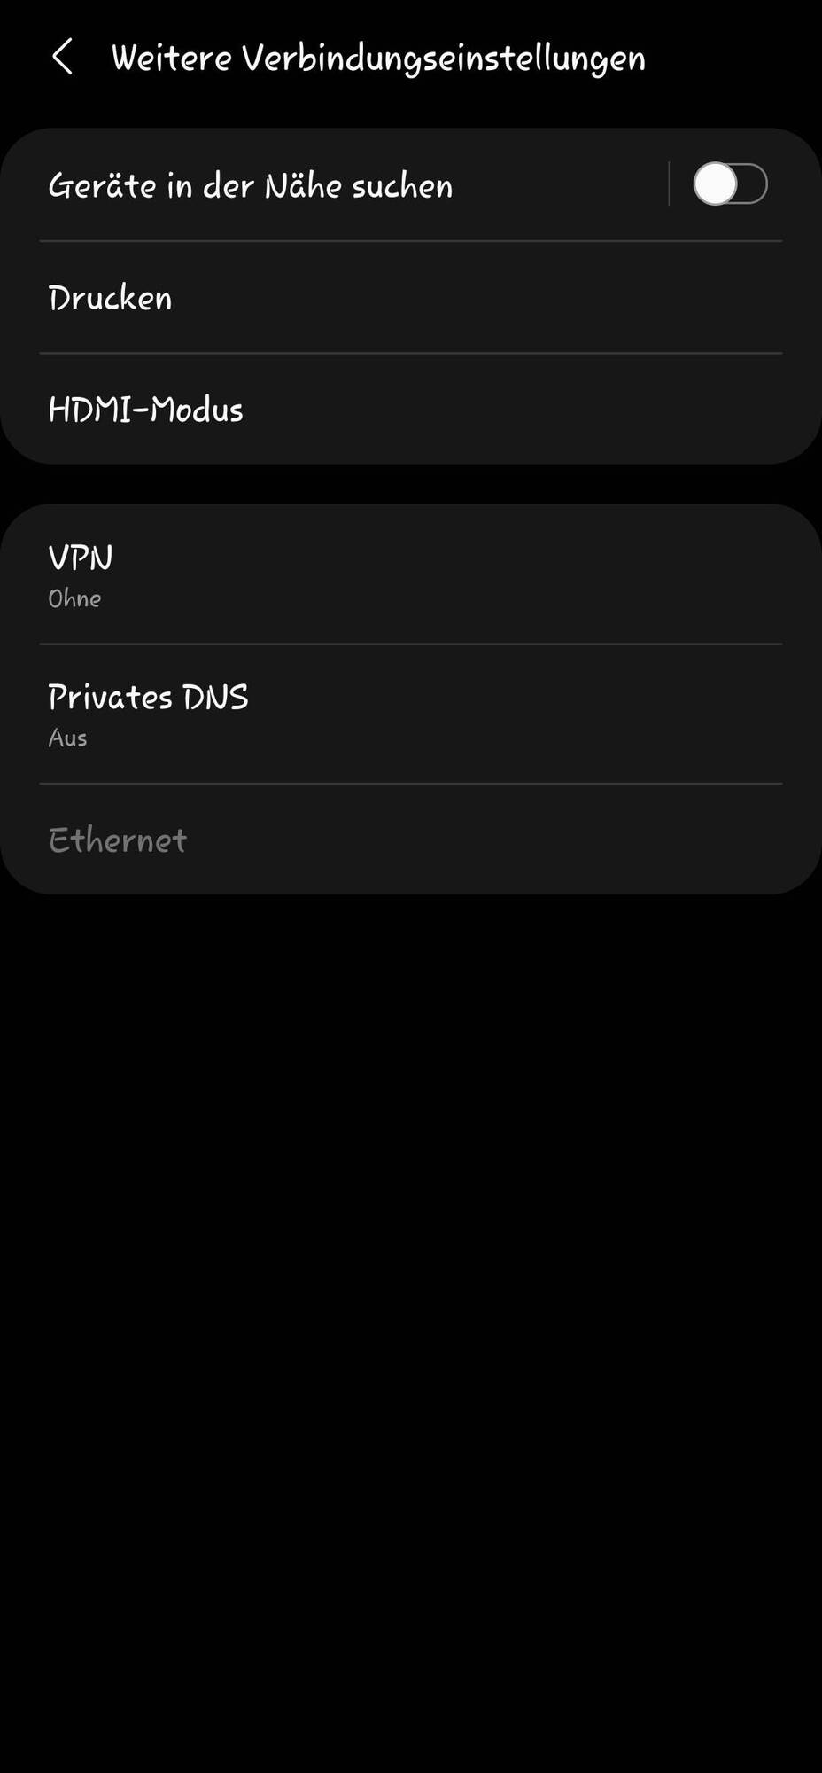Screen dimensions: 822x1773
Task: Click the word "Geräte" in the first row
Action: pos(102,185)
